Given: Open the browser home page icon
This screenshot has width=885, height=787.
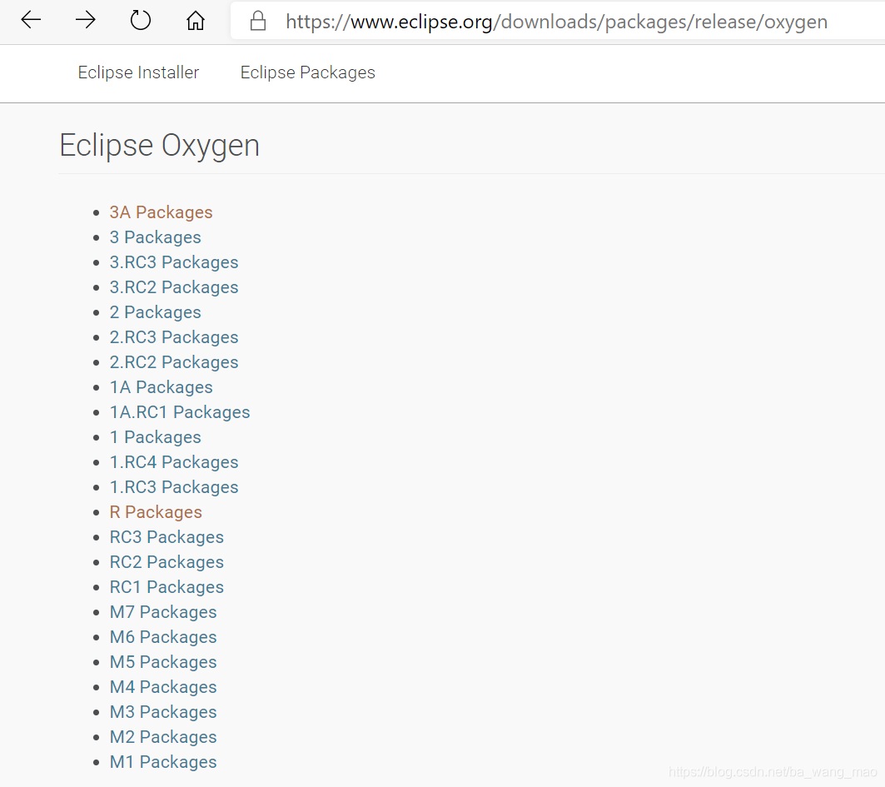Looking at the screenshot, I should pos(196,21).
